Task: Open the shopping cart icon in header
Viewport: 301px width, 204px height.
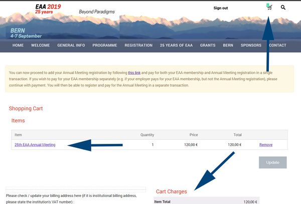Action: 269,7
